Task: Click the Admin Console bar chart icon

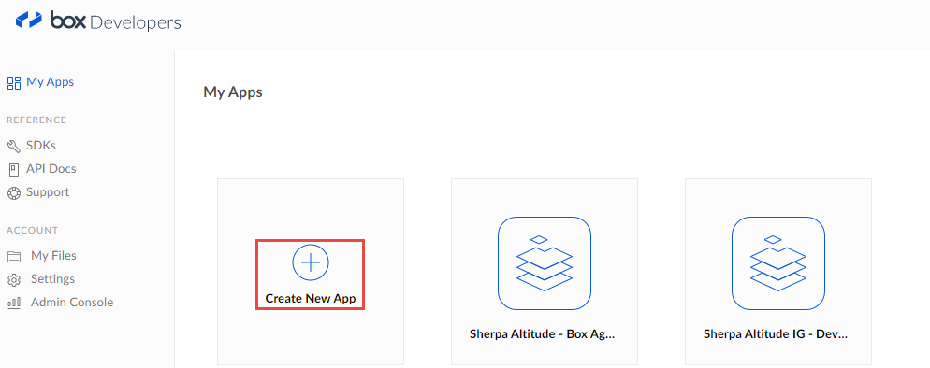Action: (14, 303)
